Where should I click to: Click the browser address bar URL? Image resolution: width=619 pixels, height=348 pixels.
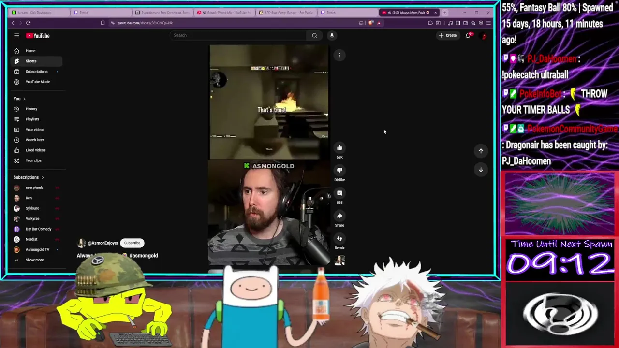[145, 23]
